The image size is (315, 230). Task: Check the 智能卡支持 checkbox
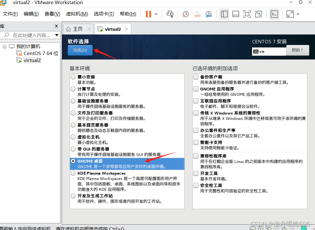pos(196,142)
